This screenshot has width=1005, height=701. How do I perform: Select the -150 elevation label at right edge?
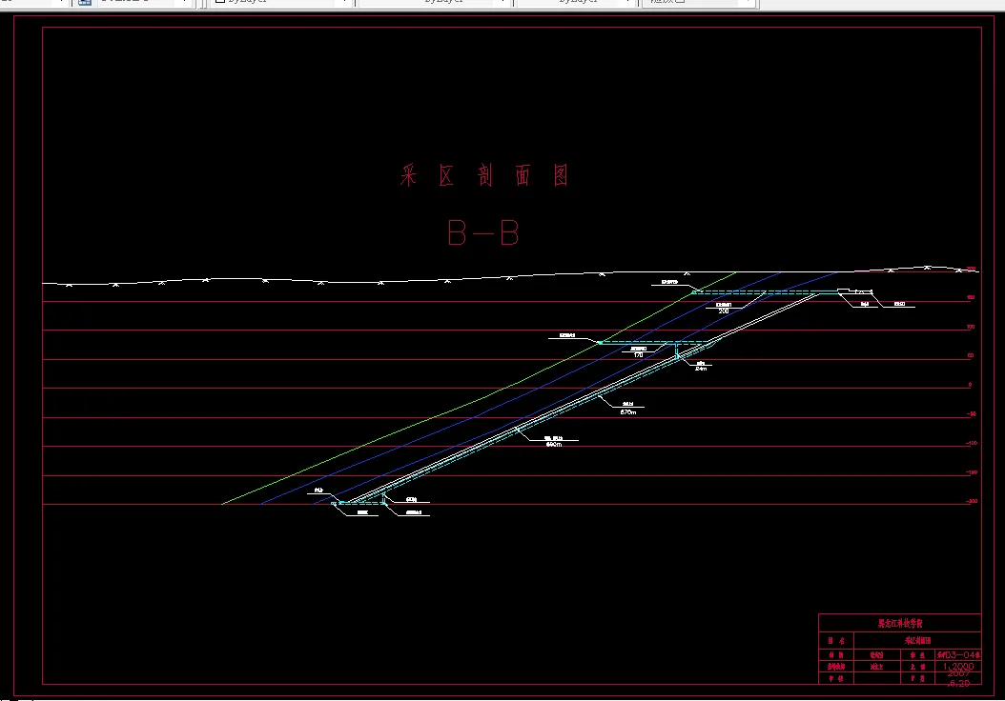(x=972, y=472)
